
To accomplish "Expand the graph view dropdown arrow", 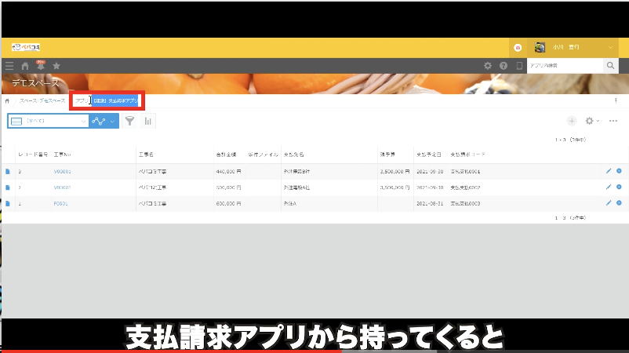I will 113,121.
